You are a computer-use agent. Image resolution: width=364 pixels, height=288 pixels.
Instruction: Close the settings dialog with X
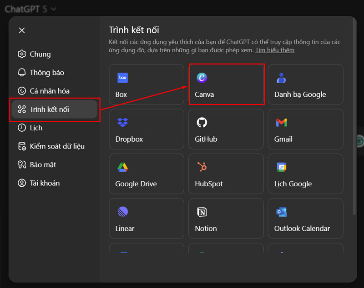pos(22,30)
